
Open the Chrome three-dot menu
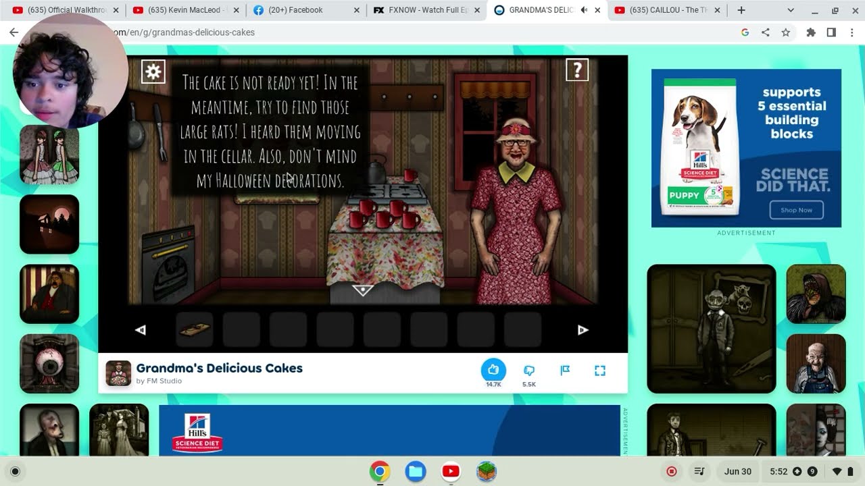point(851,32)
